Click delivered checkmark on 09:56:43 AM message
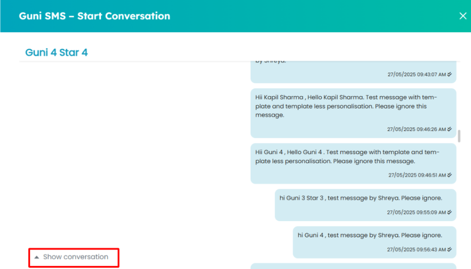Image resolution: width=471 pixels, height=269 pixels. 449,249
